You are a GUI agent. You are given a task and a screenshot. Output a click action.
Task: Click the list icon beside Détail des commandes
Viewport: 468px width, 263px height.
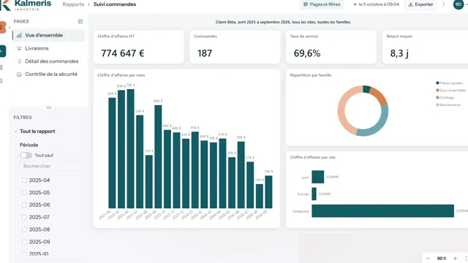coord(20,61)
